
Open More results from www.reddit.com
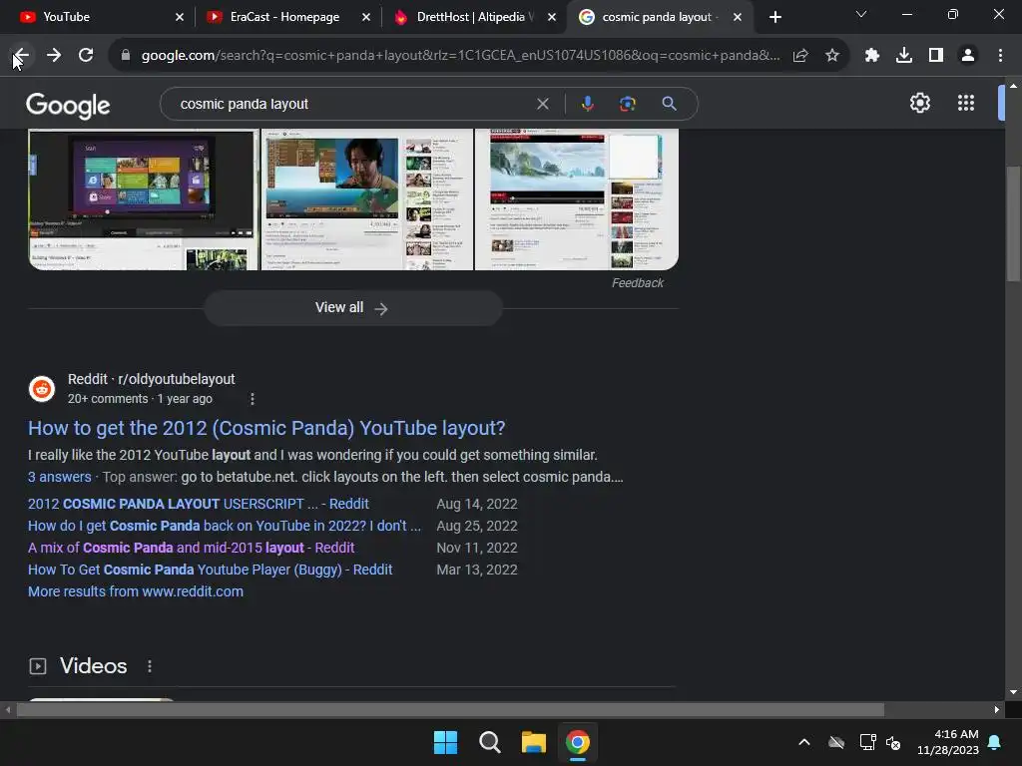point(136,591)
